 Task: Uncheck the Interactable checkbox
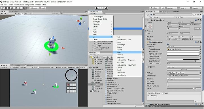(x=168, y=45)
